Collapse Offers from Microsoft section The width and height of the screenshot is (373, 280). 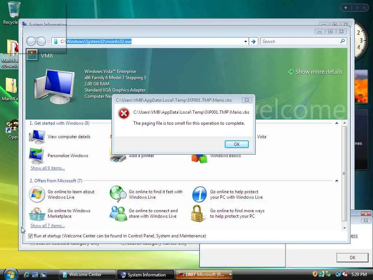coord(337,181)
